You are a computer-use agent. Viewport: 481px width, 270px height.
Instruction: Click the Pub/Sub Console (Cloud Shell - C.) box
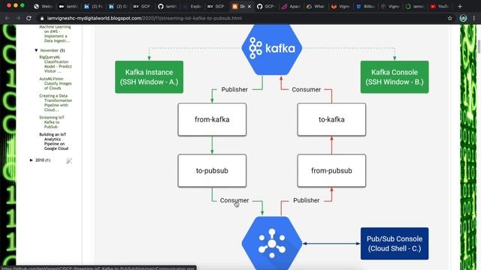(x=395, y=243)
